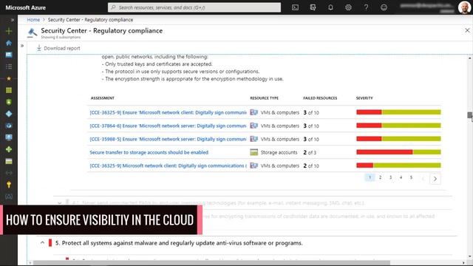The width and height of the screenshot is (473, 266).
Task: Open CCE-37864-6 Ensure Microsoft network server assessment
Action: (168, 126)
